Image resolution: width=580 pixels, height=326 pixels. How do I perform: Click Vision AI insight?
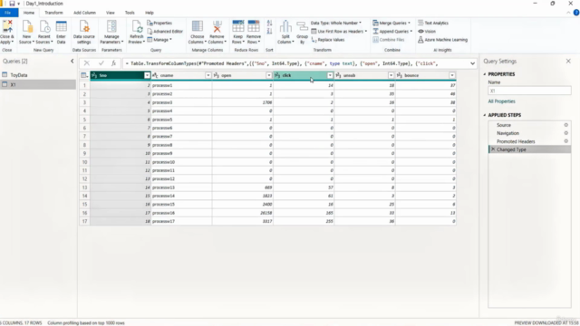[427, 32]
